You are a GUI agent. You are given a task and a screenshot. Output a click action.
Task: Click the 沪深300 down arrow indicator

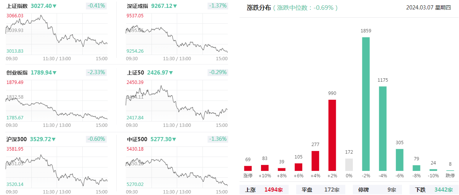pyautogui.click(x=54, y=140)
